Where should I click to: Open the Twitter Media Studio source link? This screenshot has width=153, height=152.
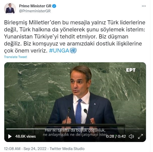pos(67,149)
